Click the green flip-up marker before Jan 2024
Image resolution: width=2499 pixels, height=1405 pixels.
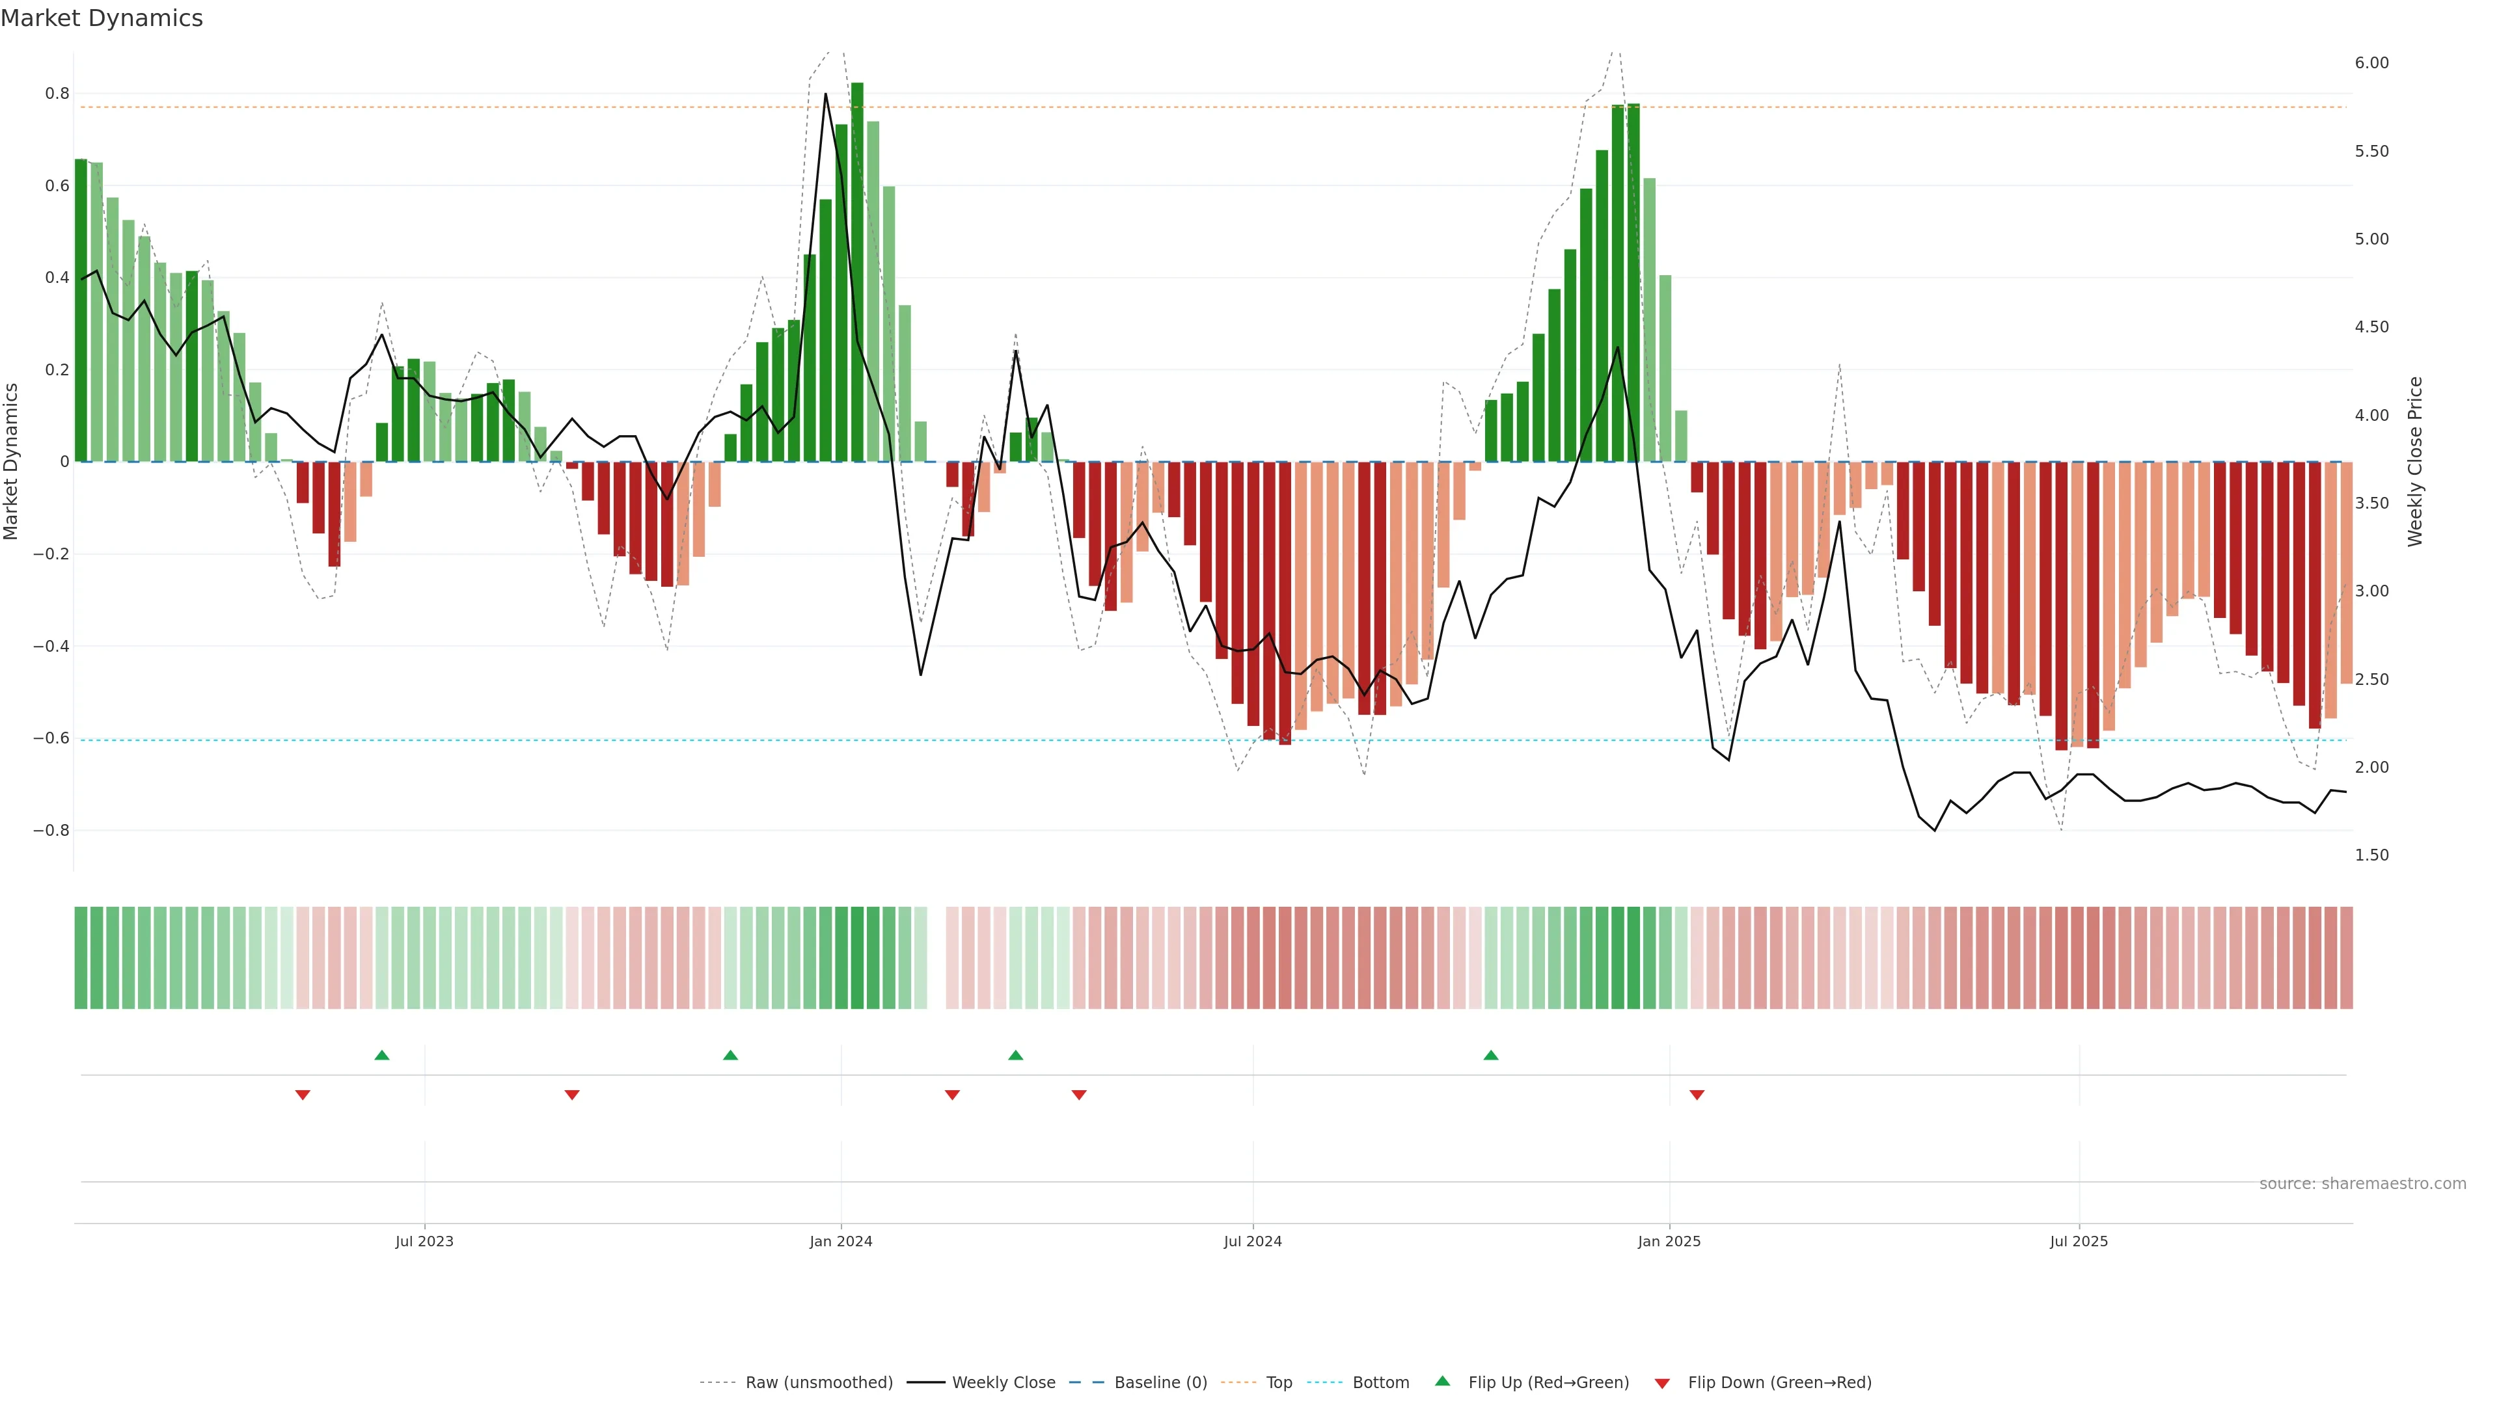(x=730, y=1055)
